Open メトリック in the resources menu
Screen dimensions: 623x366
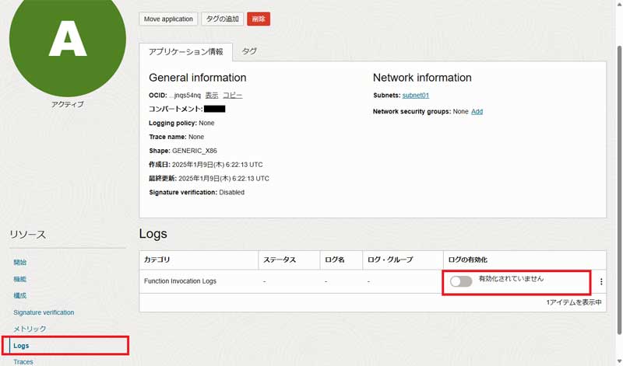(x=30, y=329)
